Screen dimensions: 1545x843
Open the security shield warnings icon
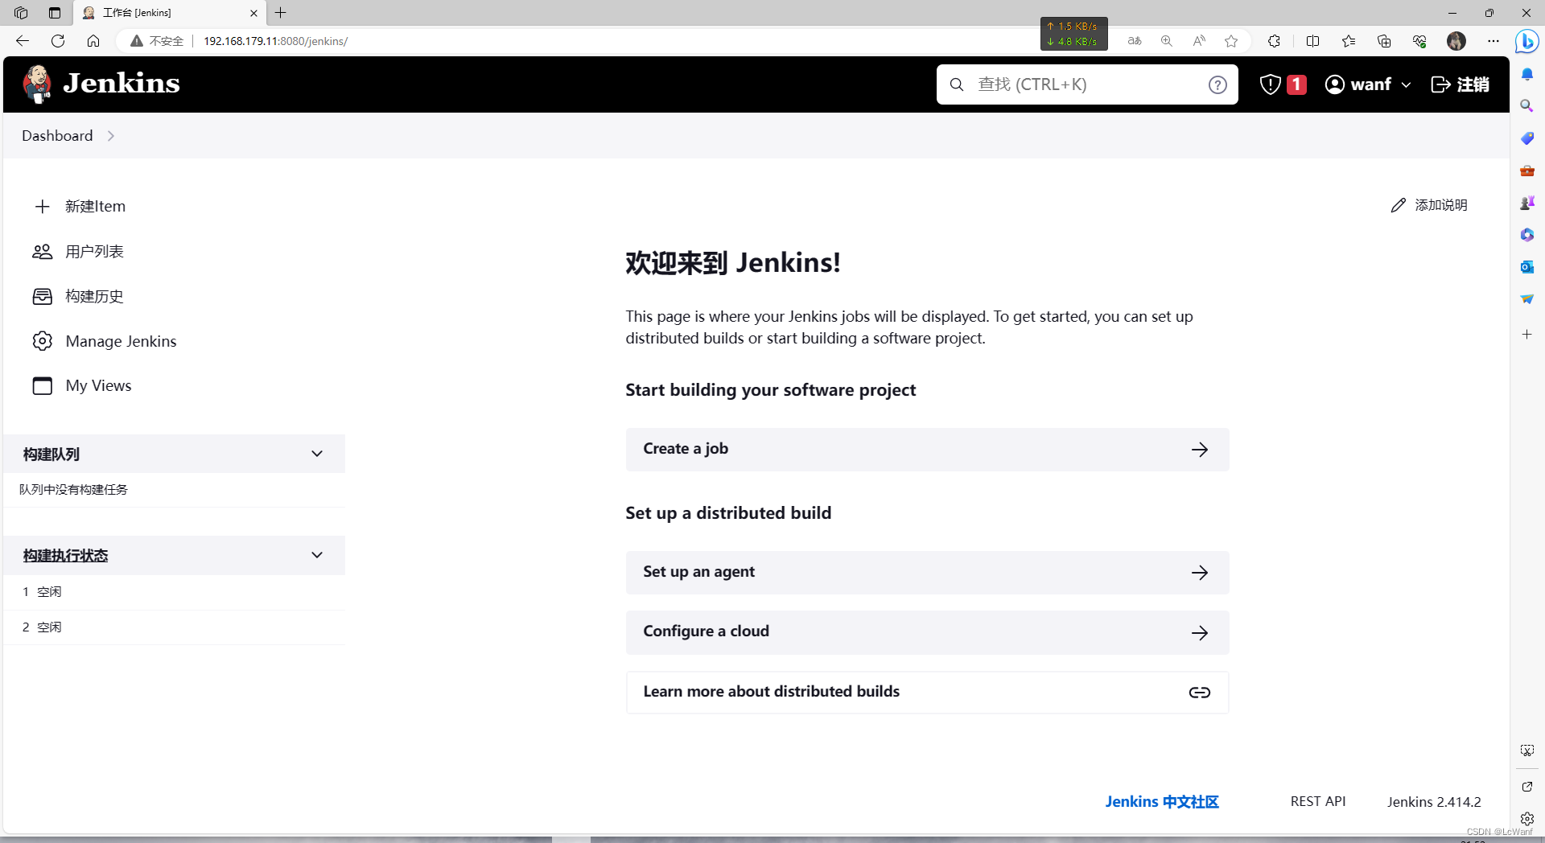(x=1270, y=84)
